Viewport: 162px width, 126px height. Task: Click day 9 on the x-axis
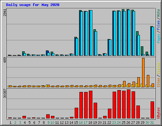(48, 123)
